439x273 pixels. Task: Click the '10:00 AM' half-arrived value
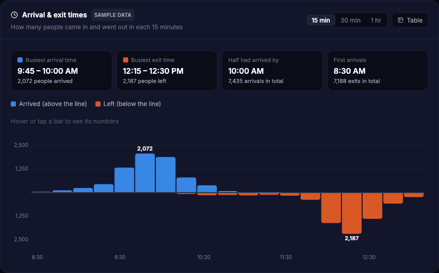pos(246,71)
